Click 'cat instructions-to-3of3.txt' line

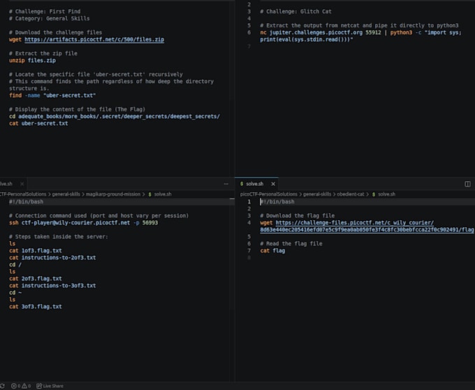[x=52, y=285]
